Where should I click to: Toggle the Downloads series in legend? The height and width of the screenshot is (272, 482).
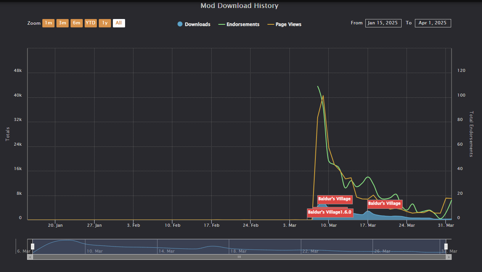194,24
